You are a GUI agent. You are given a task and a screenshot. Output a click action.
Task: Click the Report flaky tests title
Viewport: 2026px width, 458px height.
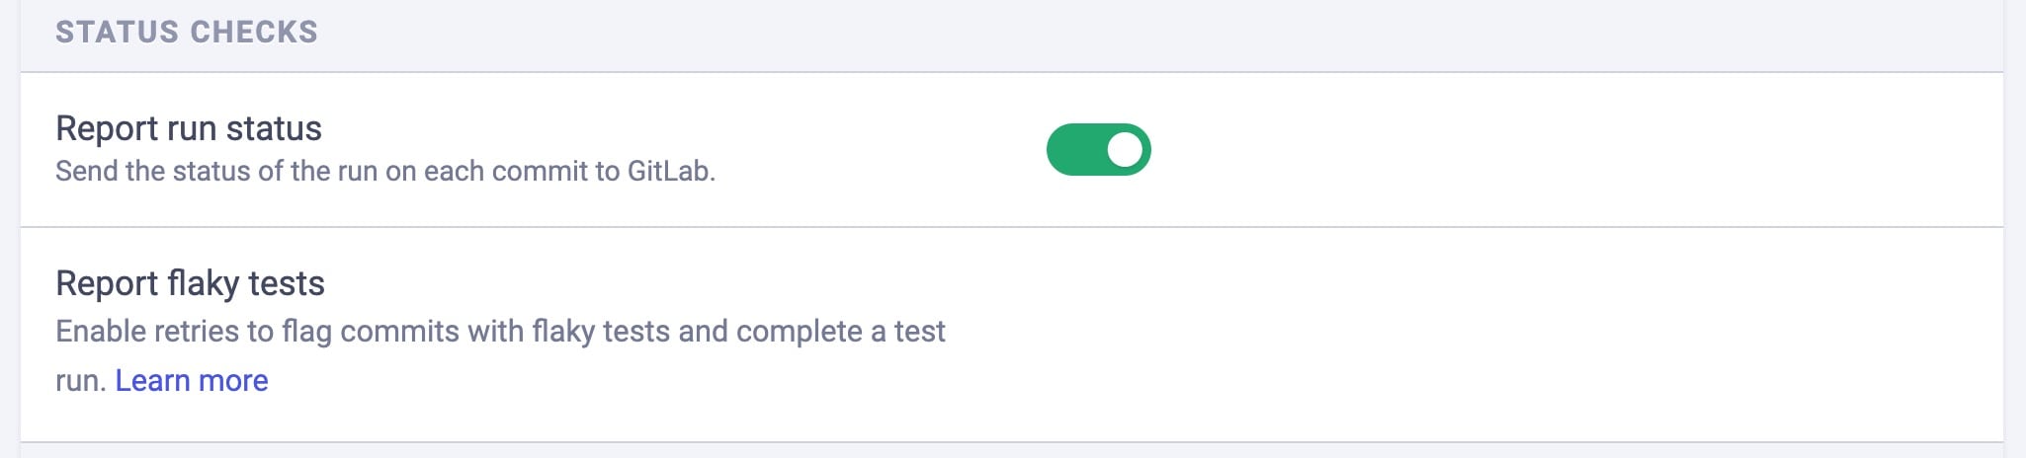[190, 283]
